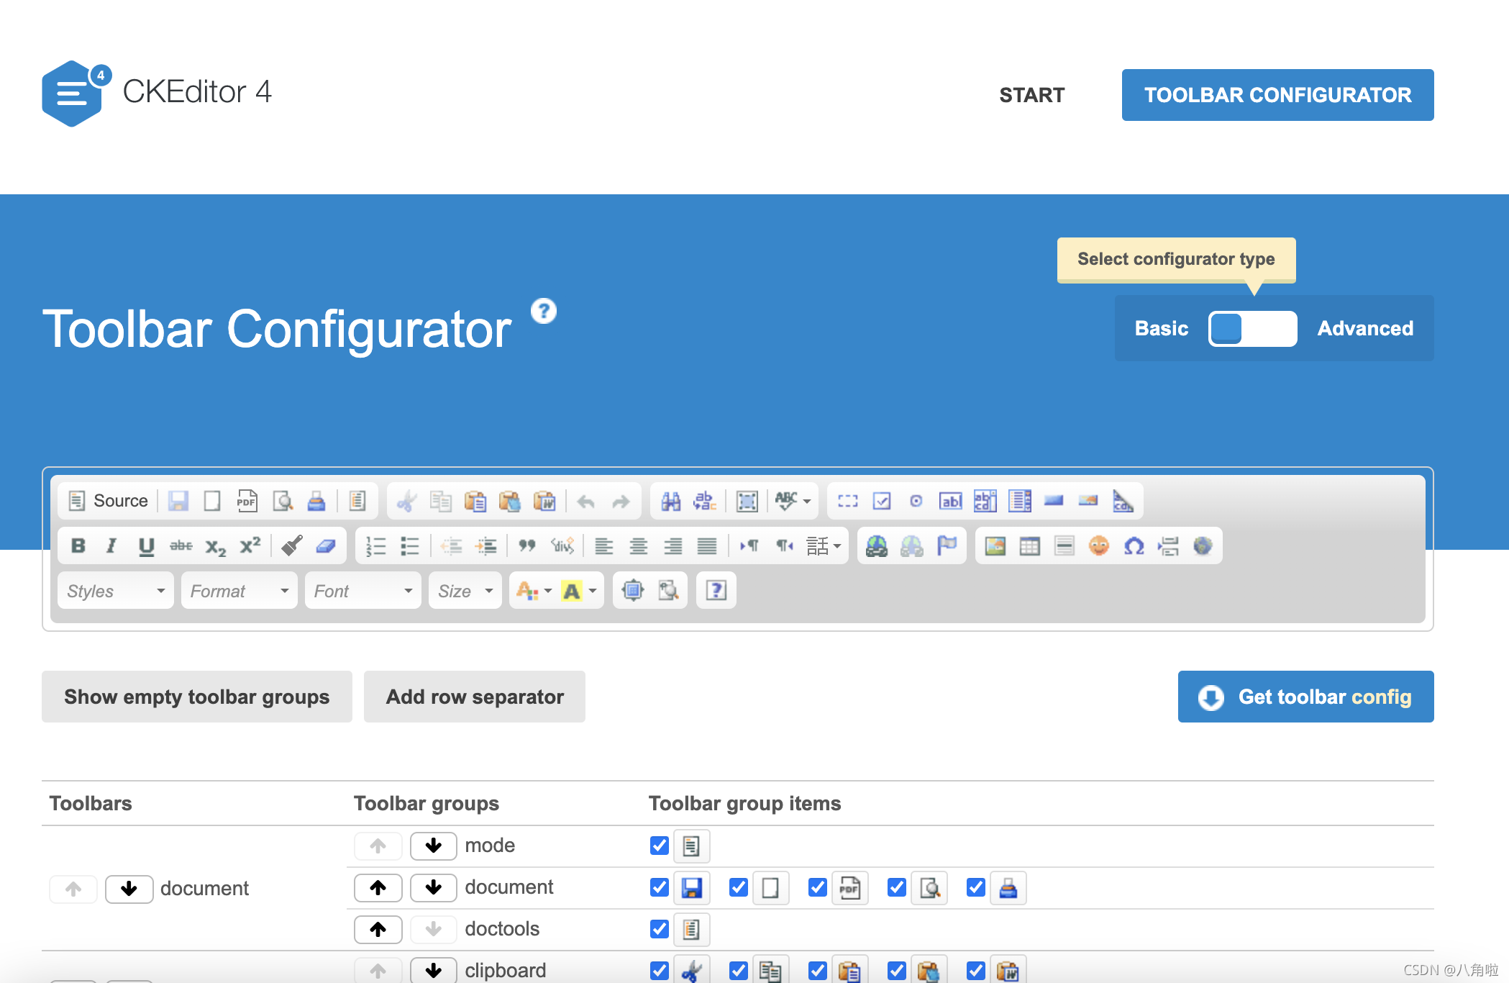Click the Center alignment toolbar icon
The image size is (1509, 983).
[x=639, y=546]
